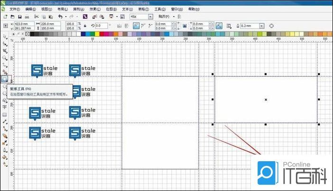This screenshot has height=191, width=333.
Task: Click the width field 220.0 mm
Action: [51, 24]
